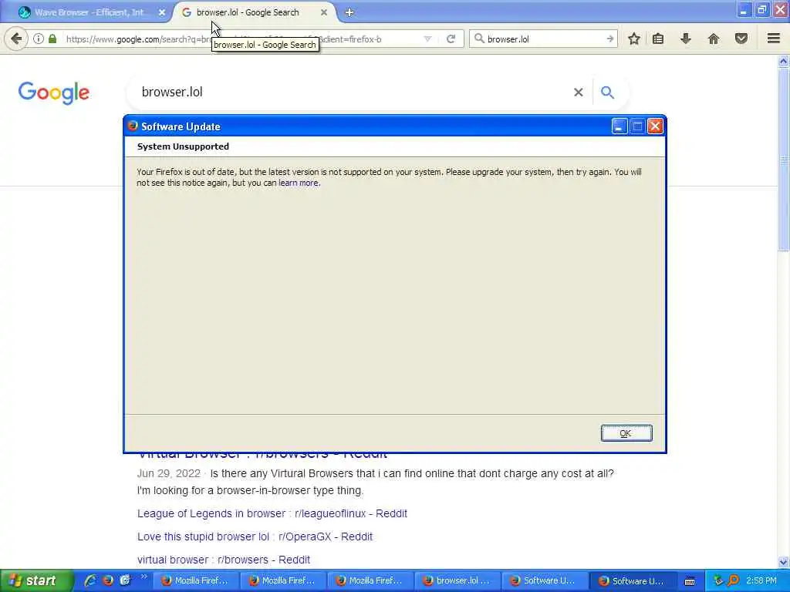Open League of Legends in browser Reddit link
The height and width of the screenshot is (592, 790).
tap(272, 513)
